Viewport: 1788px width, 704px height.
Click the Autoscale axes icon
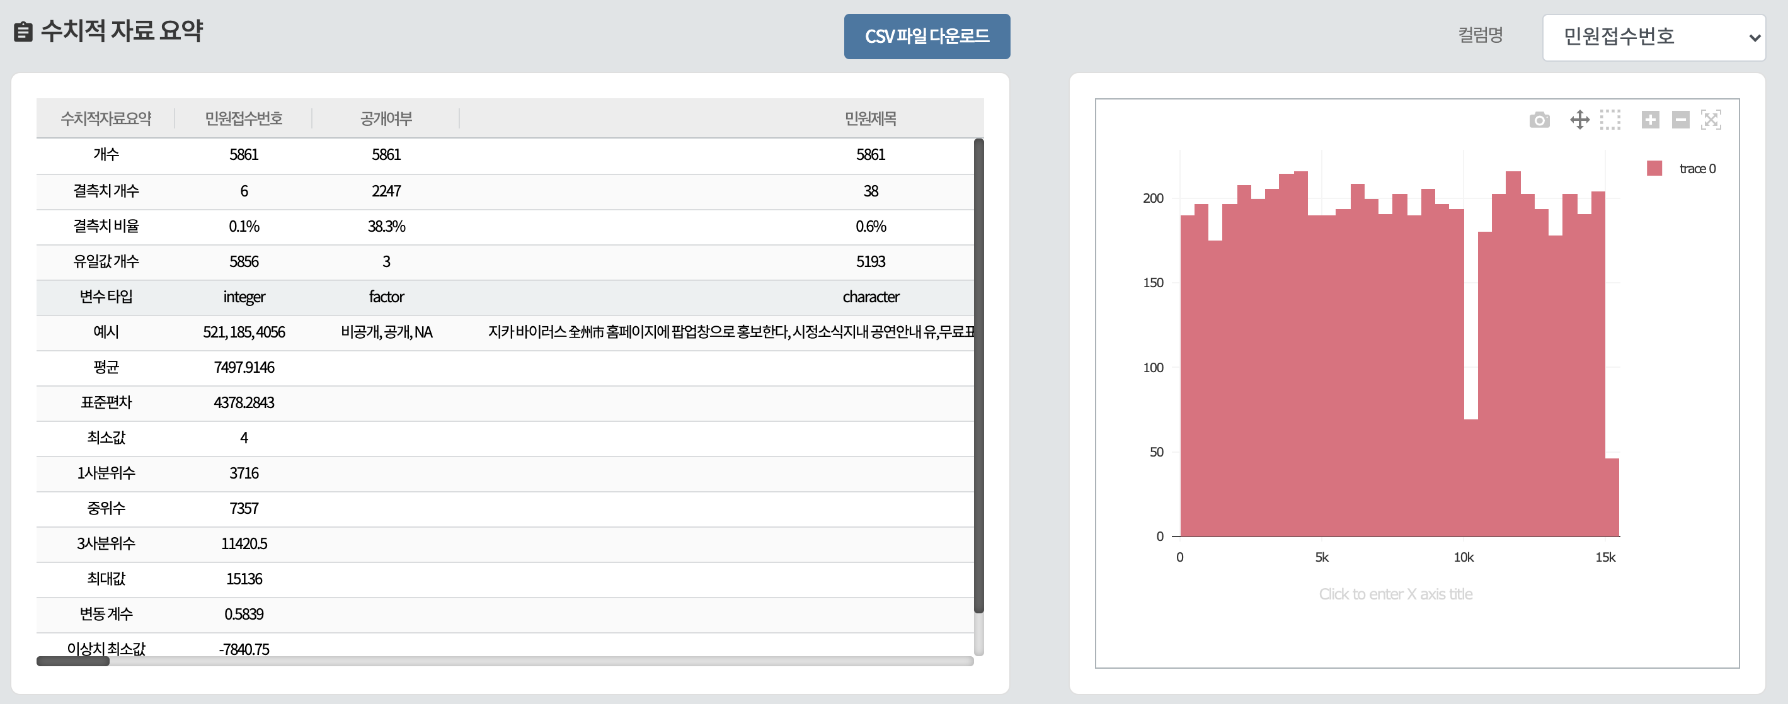click(1711, 120)
